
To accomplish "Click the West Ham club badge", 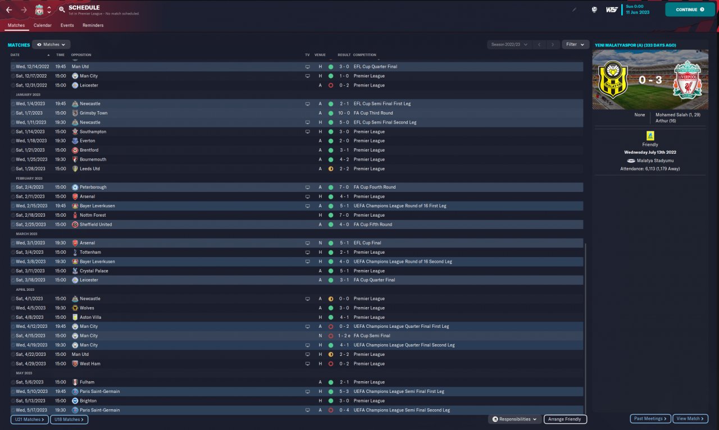I will (x=75, y=364).
